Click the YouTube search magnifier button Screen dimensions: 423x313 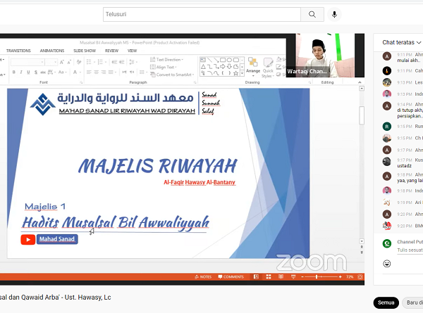click(x=312, y=14)
